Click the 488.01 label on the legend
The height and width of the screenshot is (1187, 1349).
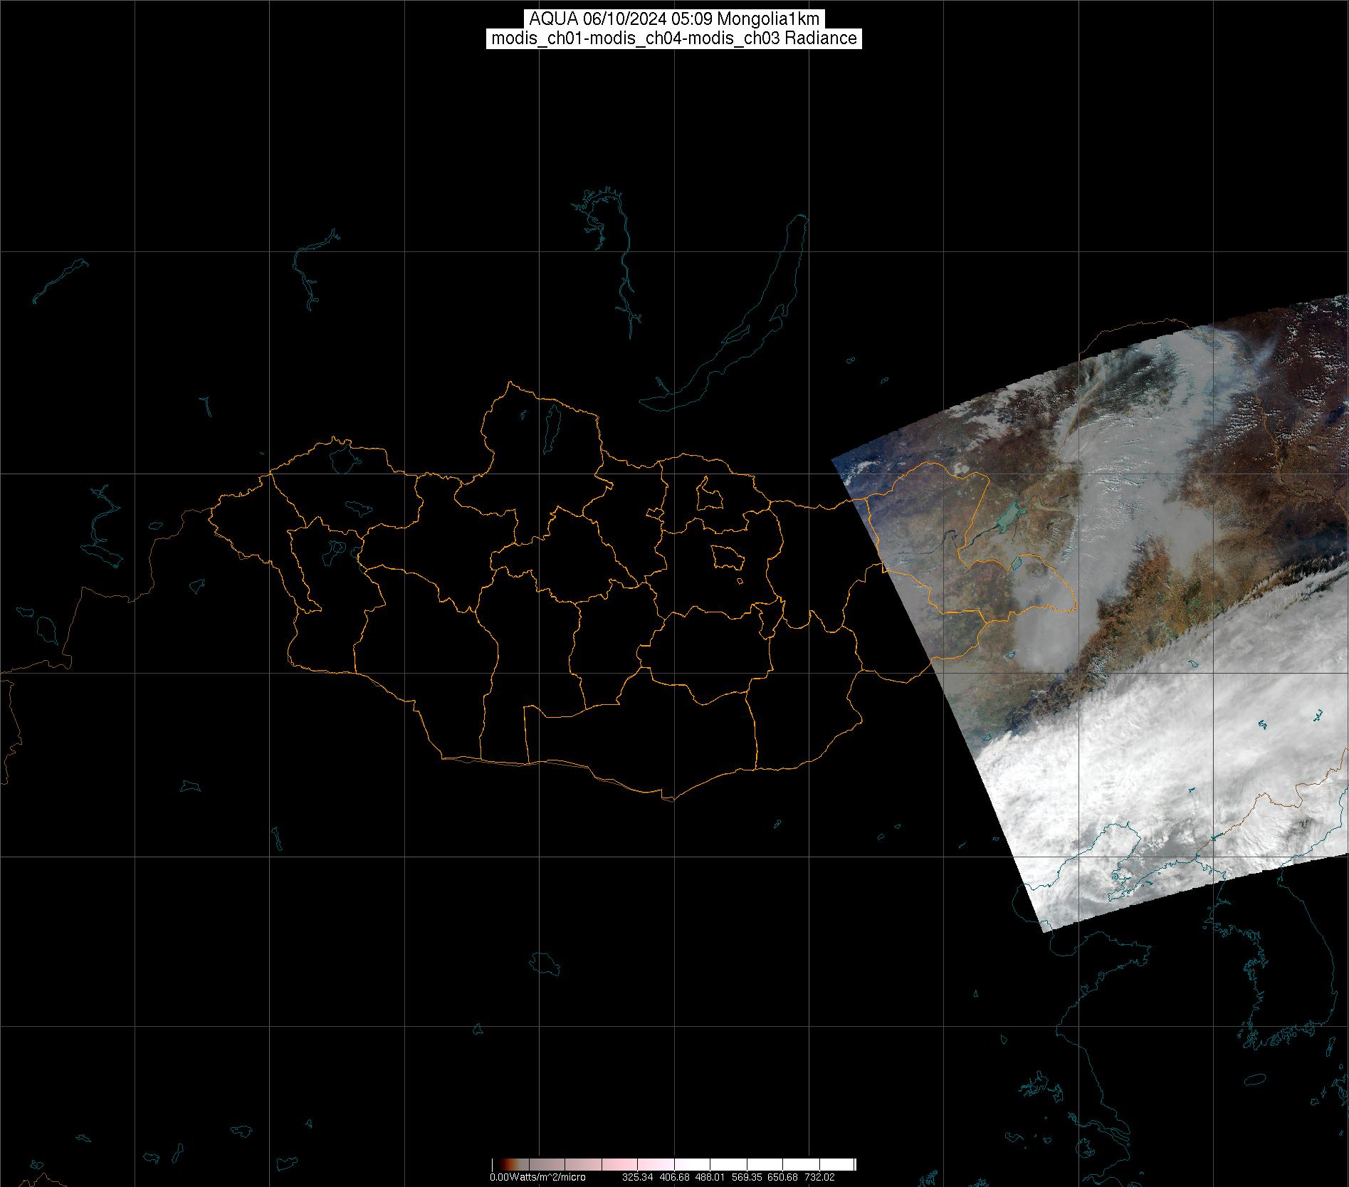(710, 1177)
